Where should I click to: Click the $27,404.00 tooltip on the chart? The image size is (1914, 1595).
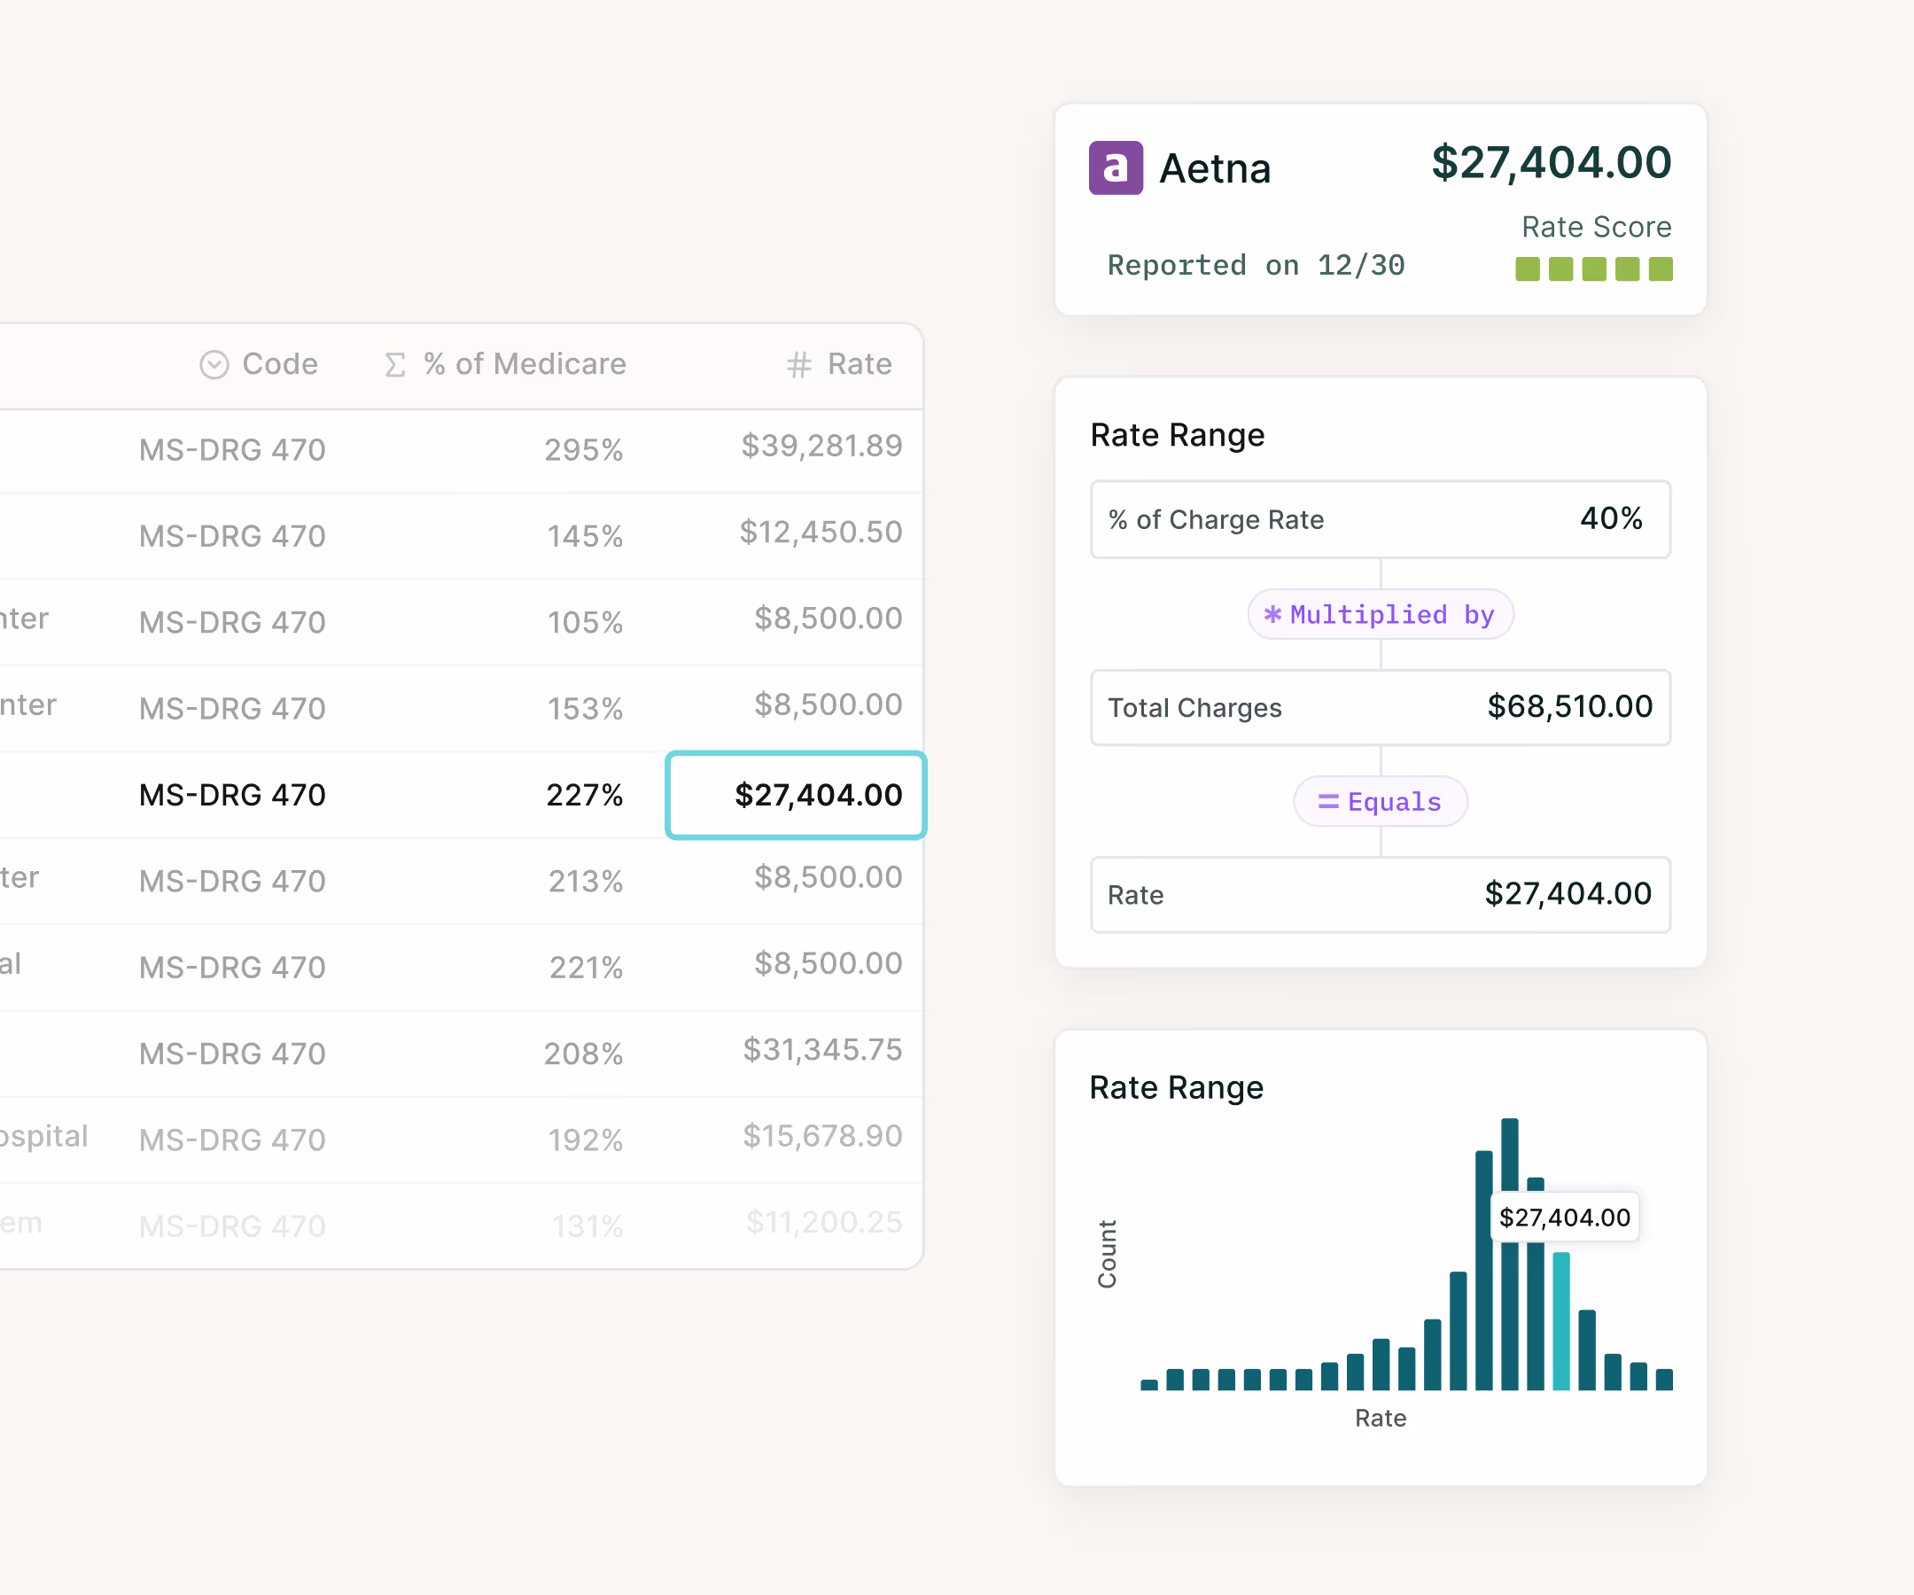(x=1564, y=1217)
